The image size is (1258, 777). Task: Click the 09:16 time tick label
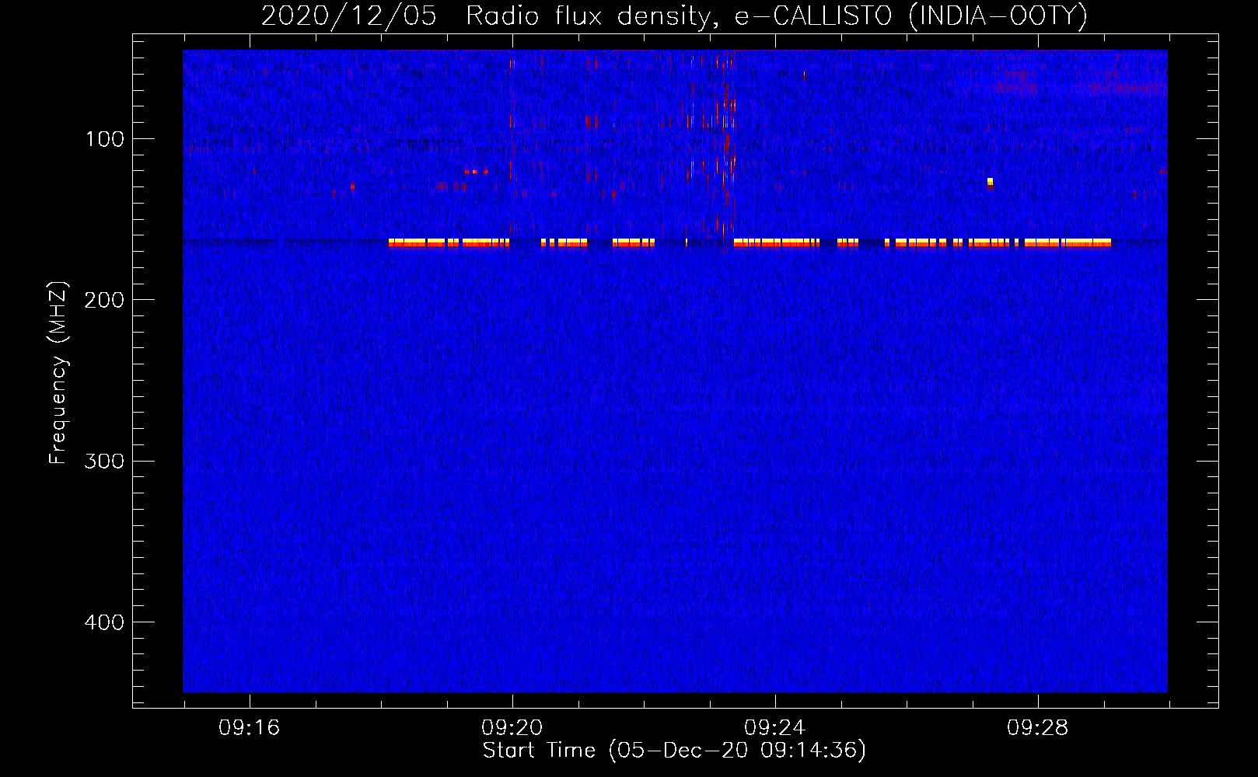tap(249, 728)
